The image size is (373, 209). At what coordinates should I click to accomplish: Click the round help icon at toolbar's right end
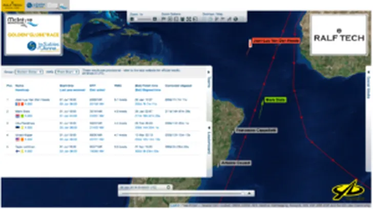pyautogui.click(x=236, y=19)
